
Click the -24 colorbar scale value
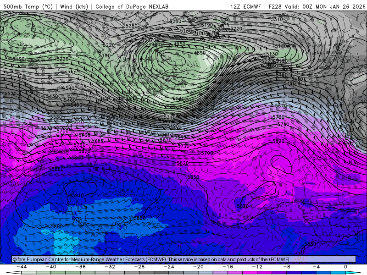coord(169,267)
